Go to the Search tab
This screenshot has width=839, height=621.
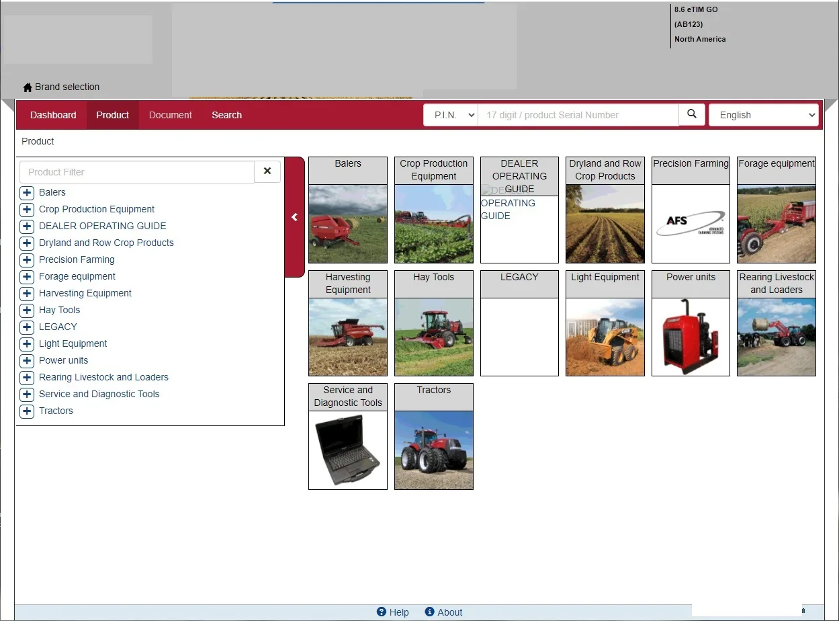tap(226, 115)
